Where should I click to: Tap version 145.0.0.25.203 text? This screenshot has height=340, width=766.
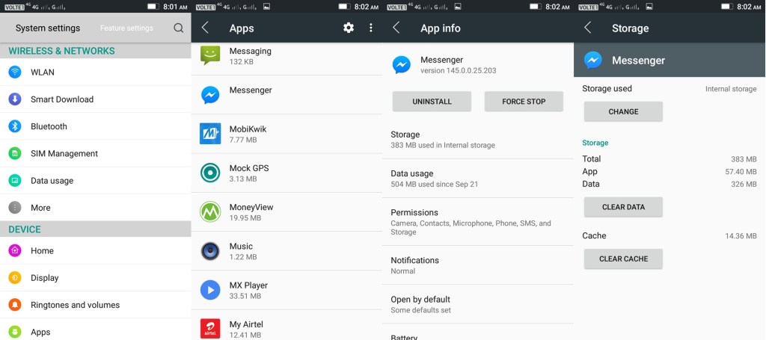point(459,71)
